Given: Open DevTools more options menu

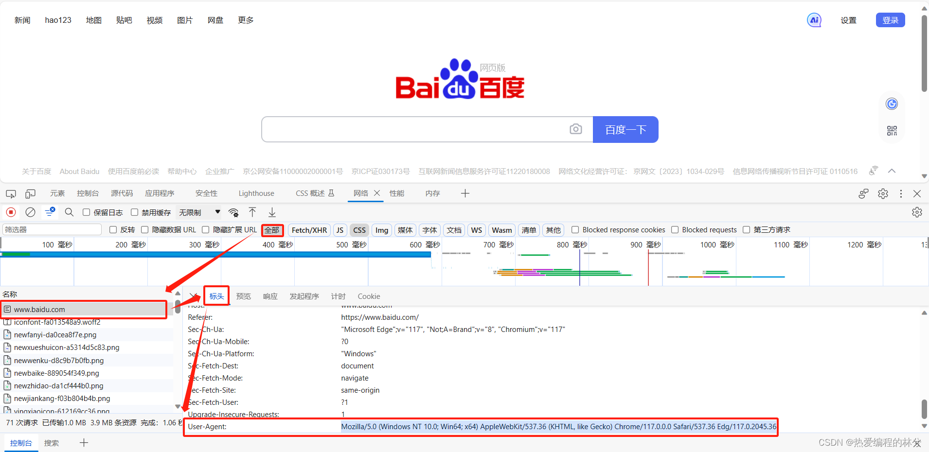Looking at the screenshot, I should coord(901,193).
